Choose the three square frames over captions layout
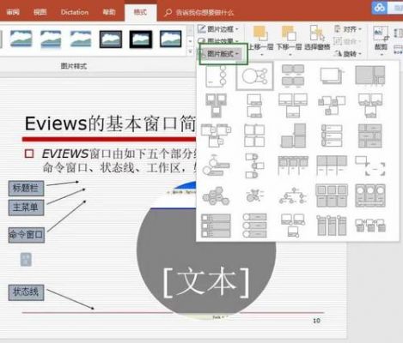The image size is (403, 343). 332,196
